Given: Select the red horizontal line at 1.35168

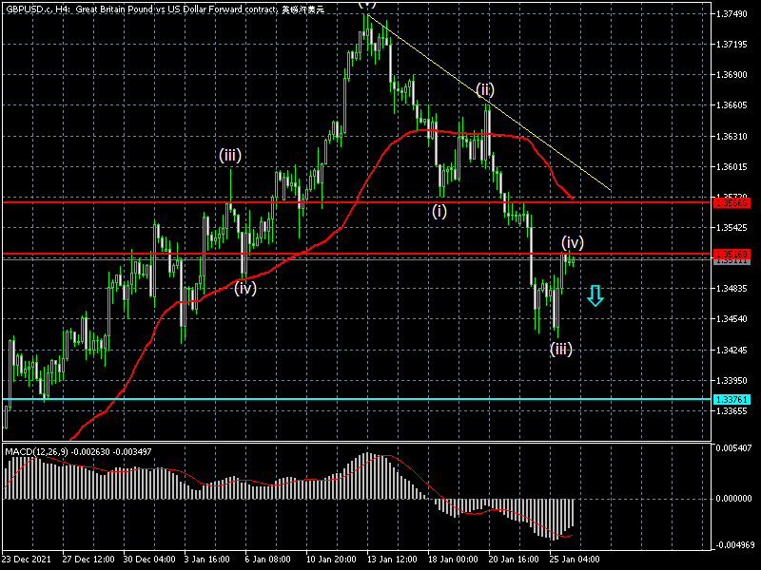Looking at the screenshot, I should pyautogui.click(x=357, y=254).
